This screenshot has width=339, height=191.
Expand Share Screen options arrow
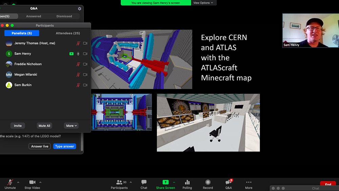click(174, 182)
